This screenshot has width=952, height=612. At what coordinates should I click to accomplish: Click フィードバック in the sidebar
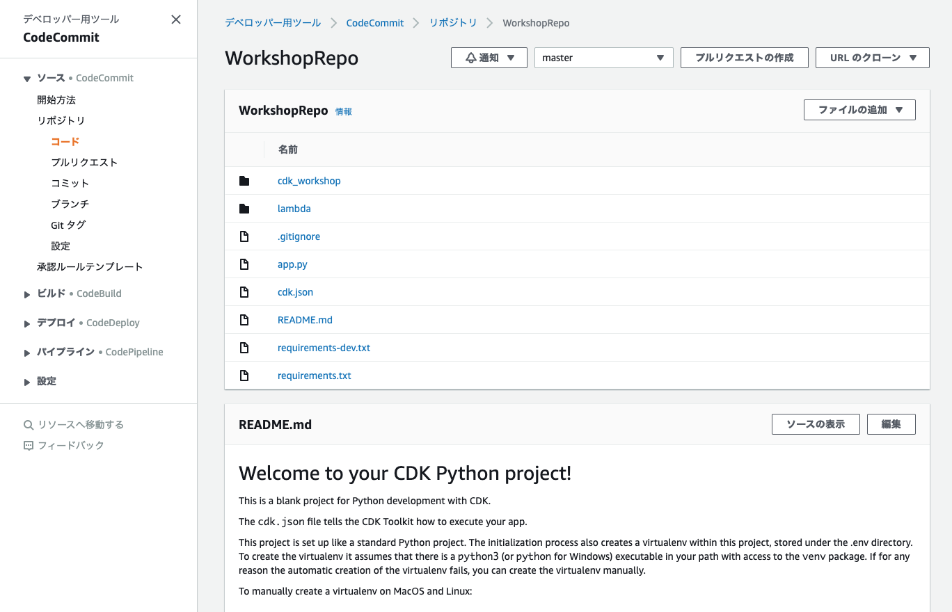(71, 446)
